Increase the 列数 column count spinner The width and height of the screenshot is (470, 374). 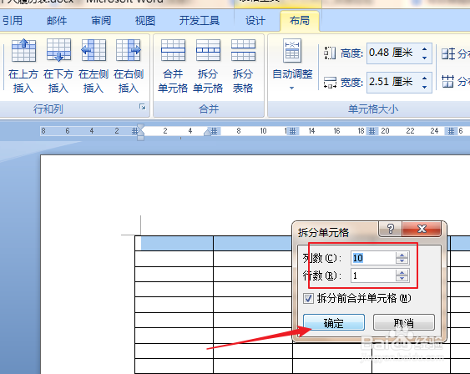[402, 255]
